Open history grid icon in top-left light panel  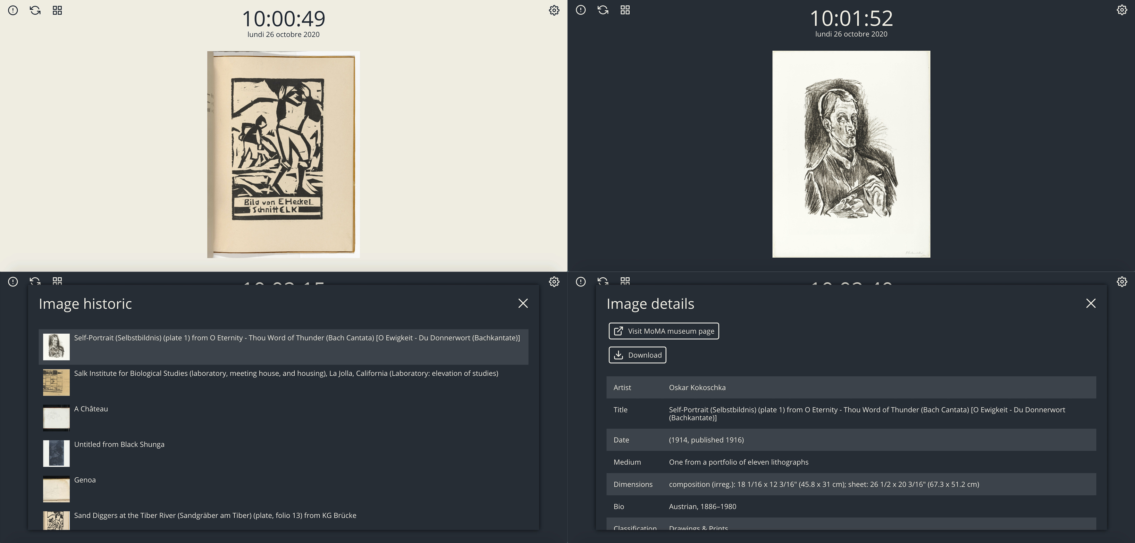[57, 10]
